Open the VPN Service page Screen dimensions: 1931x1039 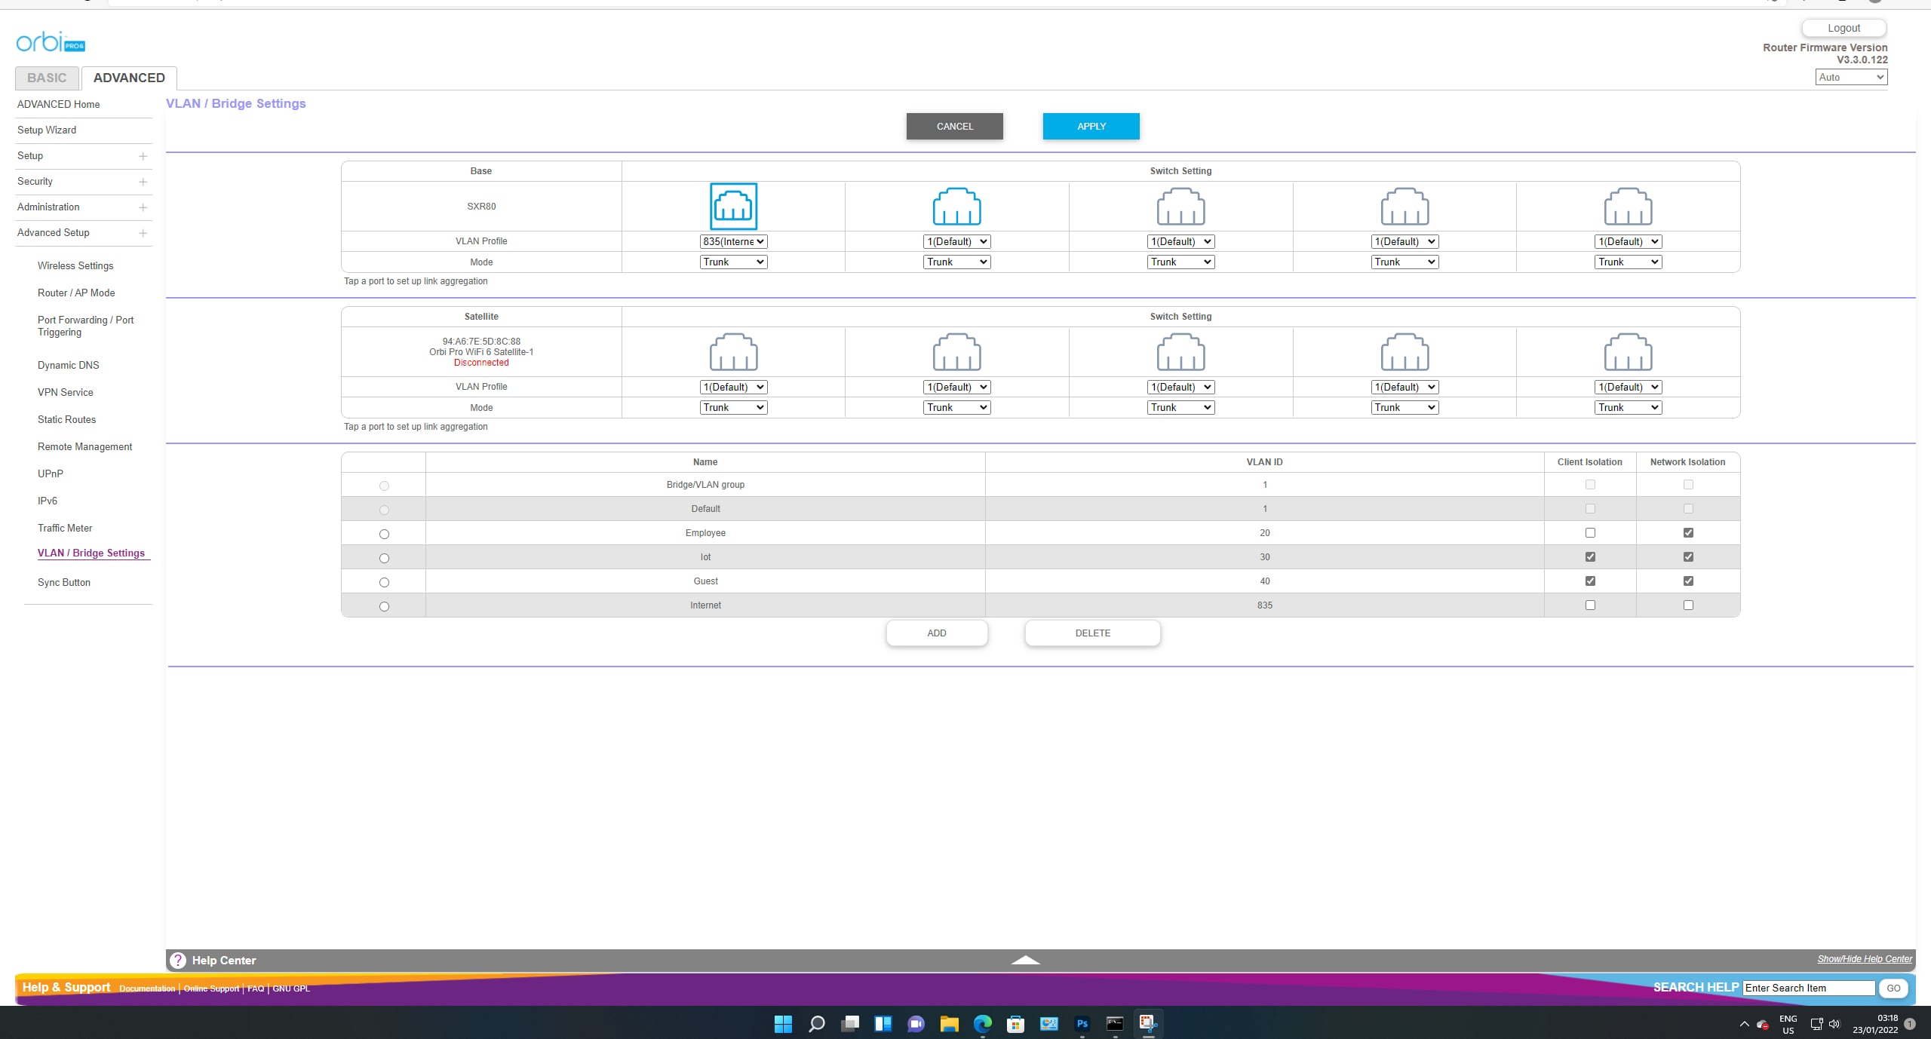click(x=66, y=392)
